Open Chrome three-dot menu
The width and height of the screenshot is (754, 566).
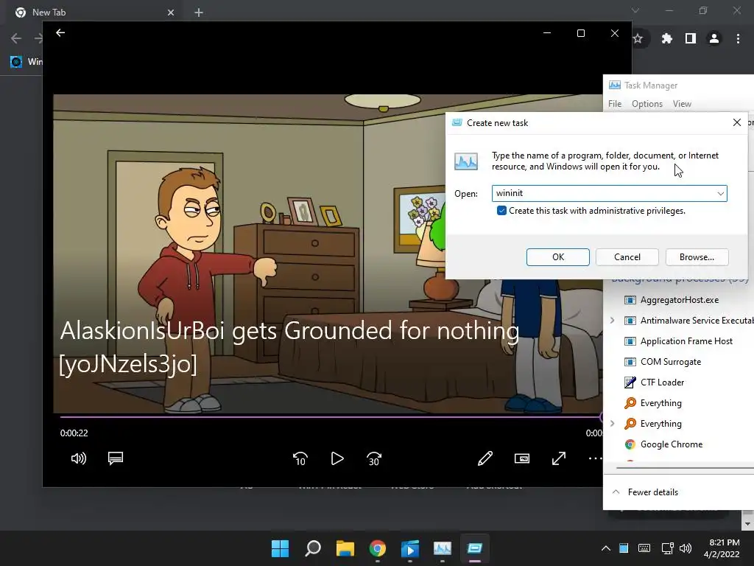(738, 38)
